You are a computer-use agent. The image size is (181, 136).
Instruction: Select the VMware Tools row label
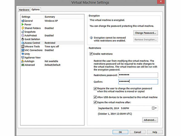click(x=32, y=46)
